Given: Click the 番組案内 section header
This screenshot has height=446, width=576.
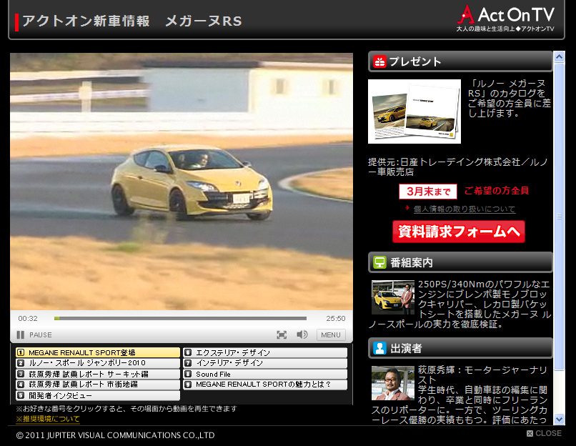Looking at the screenshot, I should [x=460, y=262].
